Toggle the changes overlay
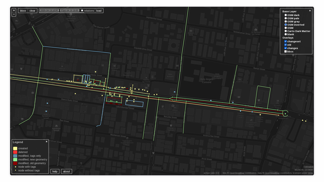Screen dimensions: 324x182 [x=286, y=48]
